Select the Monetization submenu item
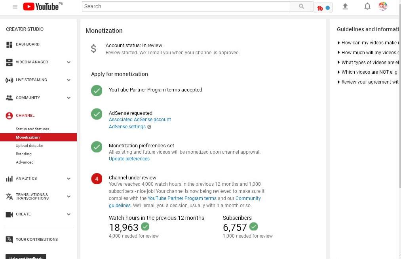 38,137
